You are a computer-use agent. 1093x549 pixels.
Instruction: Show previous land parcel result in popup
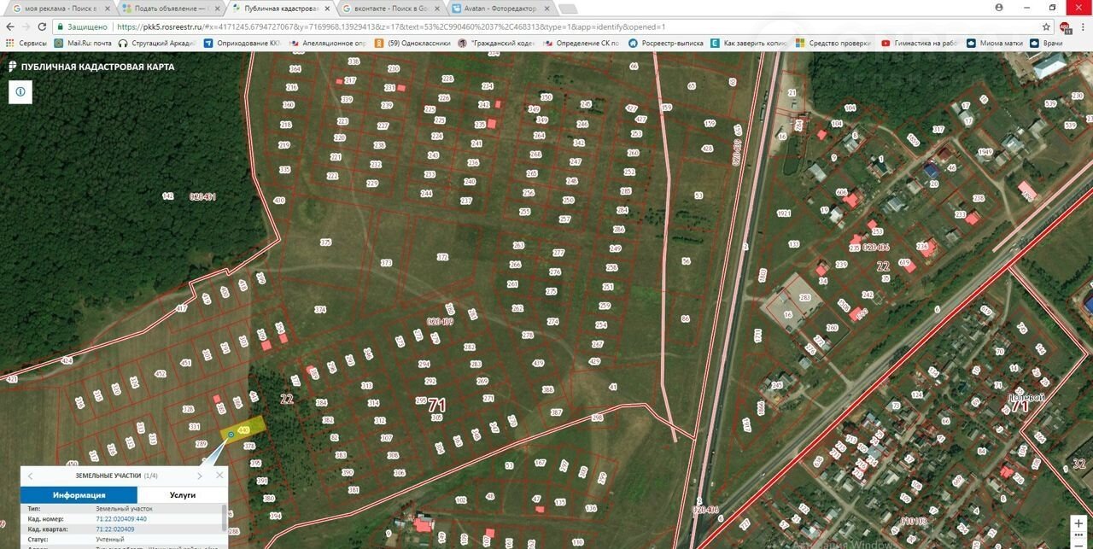pyautogui.click(x=31, y=476)
